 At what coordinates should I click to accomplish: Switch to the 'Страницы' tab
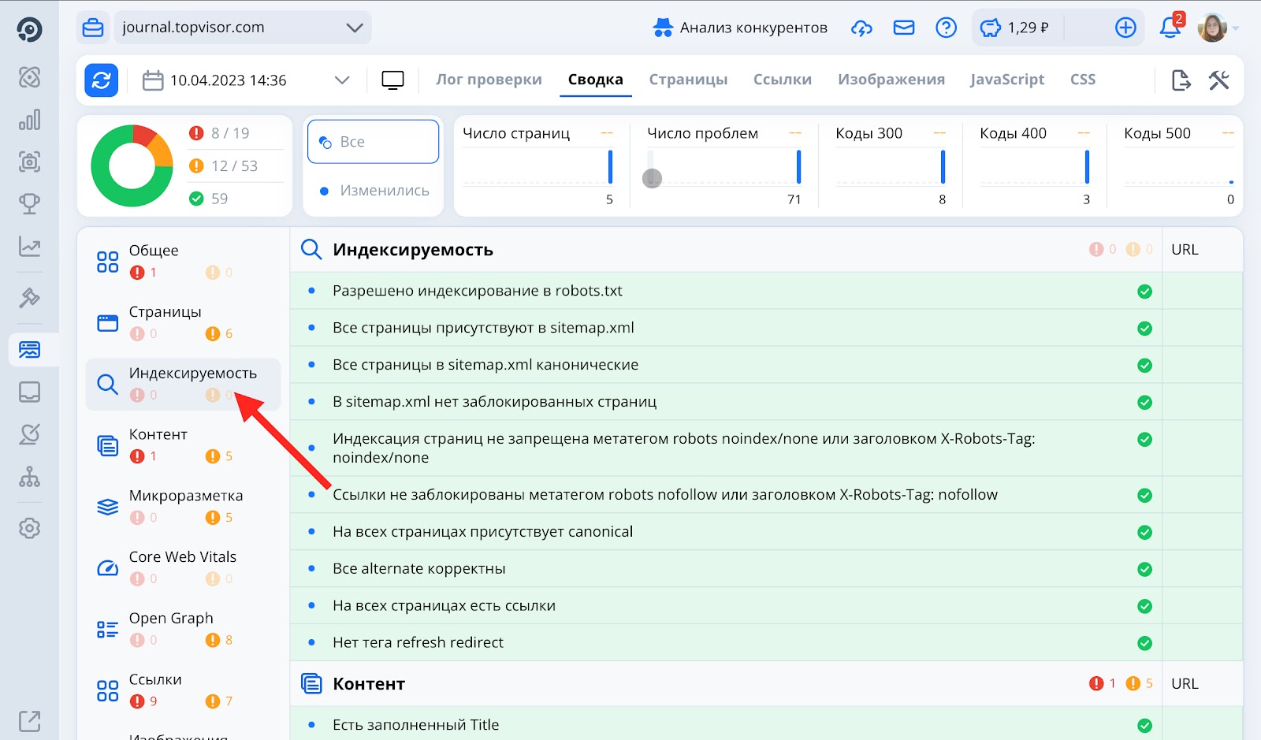[688, 80]
